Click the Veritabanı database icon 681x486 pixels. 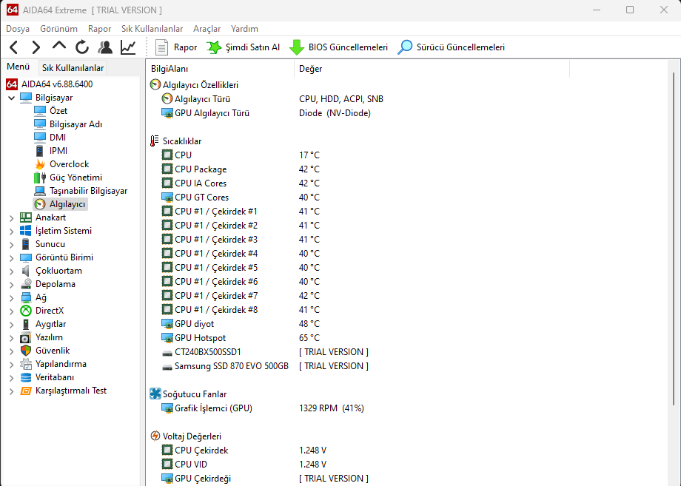tap(26, 377)
